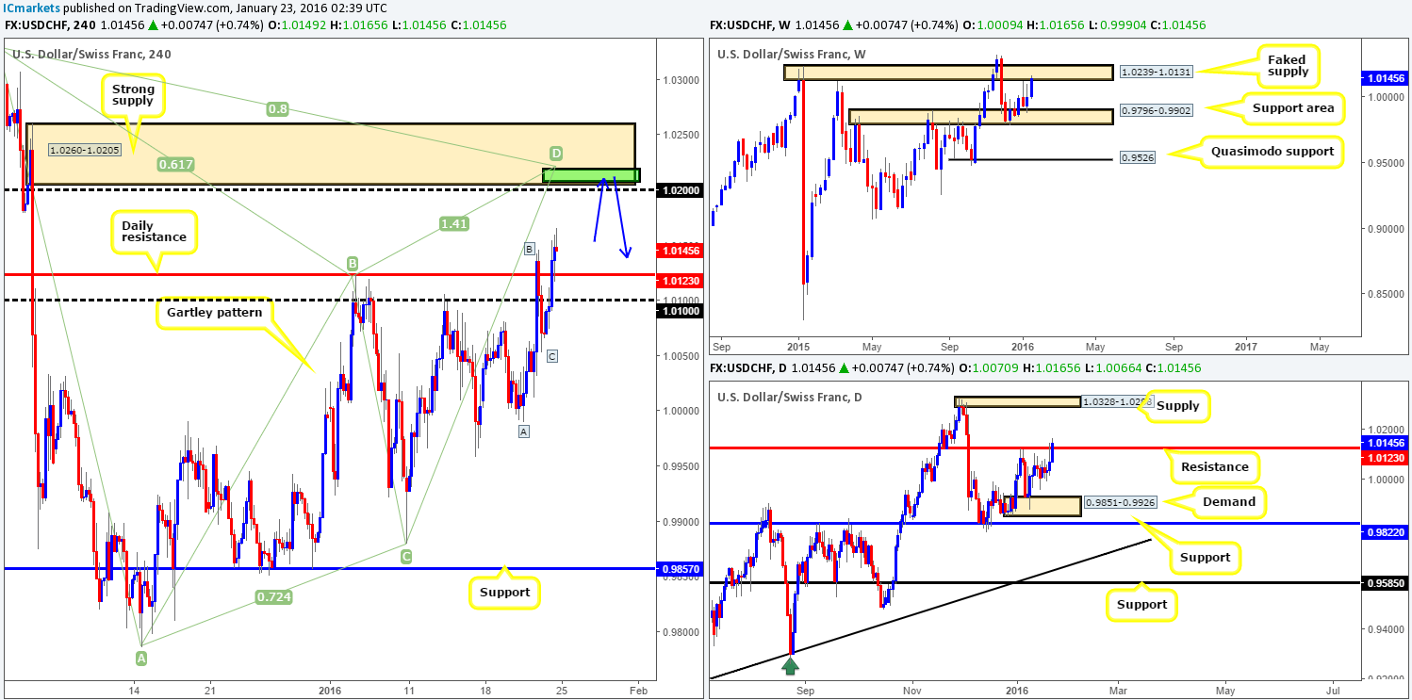Click '2017' on the weekly time axis

click(1244, 345)
